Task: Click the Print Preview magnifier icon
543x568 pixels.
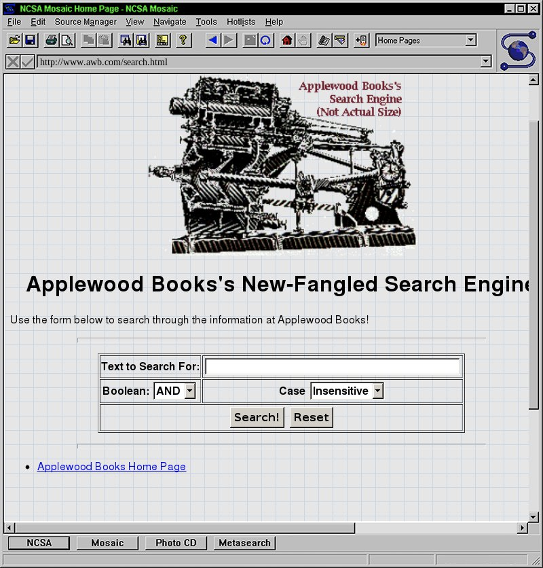Action: (67, 41)
